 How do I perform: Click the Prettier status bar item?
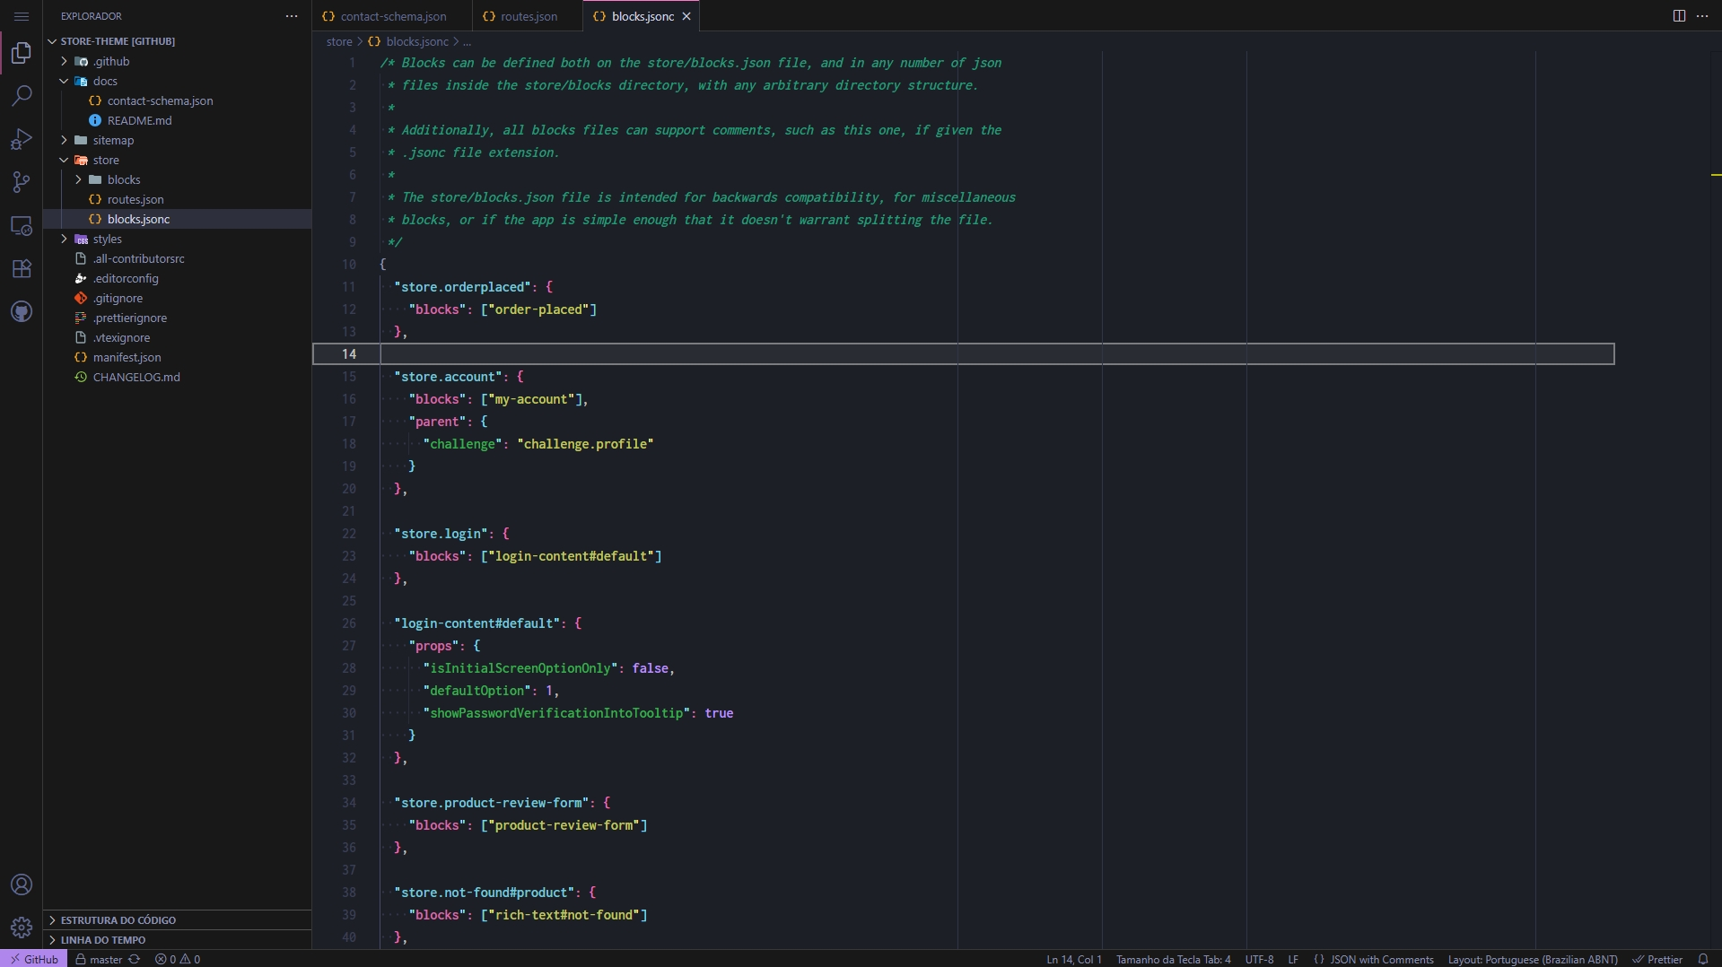[x=1657, y=959]
